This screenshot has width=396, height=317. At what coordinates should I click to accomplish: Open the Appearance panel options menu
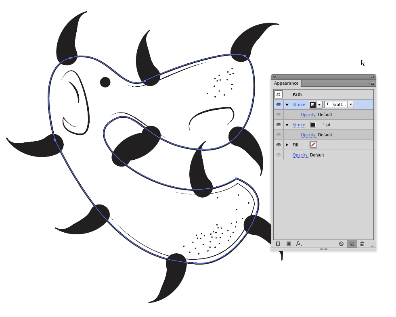pos(372,83)
